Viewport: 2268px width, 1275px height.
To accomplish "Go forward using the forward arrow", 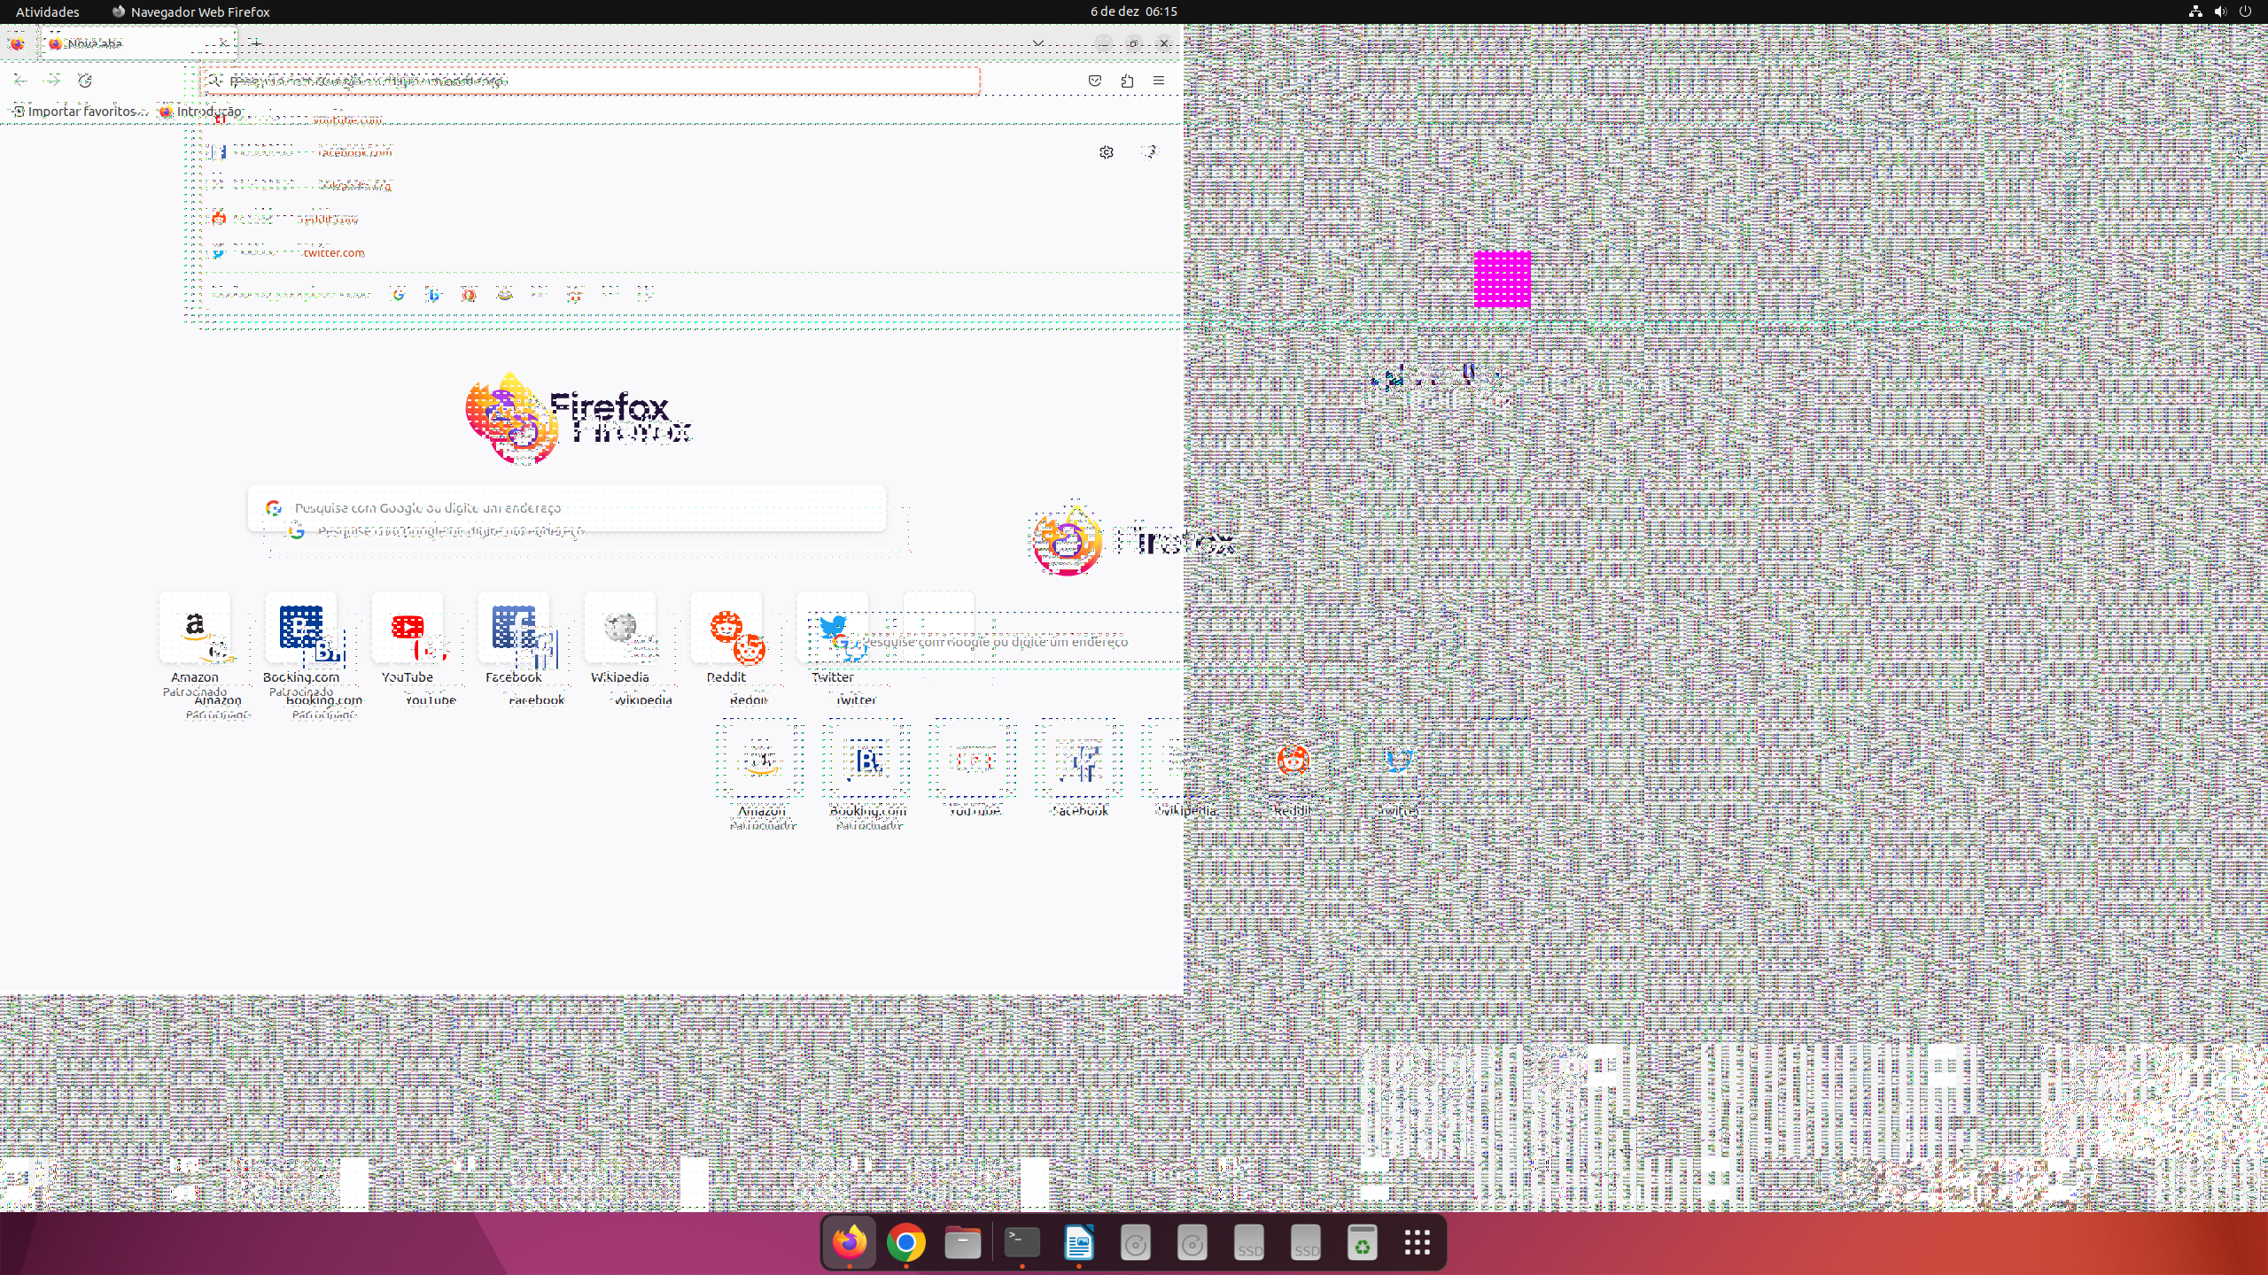I will [53, 81].
